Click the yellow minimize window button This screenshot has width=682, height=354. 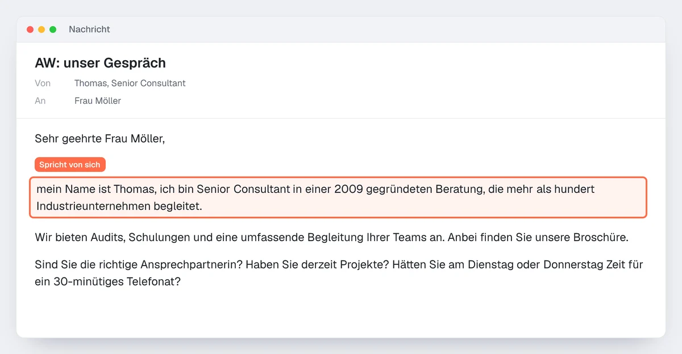click(x=41, y=29)
